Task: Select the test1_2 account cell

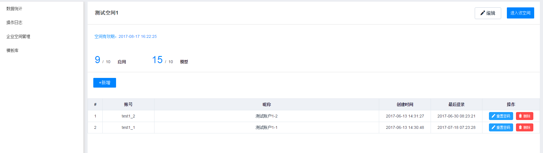Action: coord(128,116)
